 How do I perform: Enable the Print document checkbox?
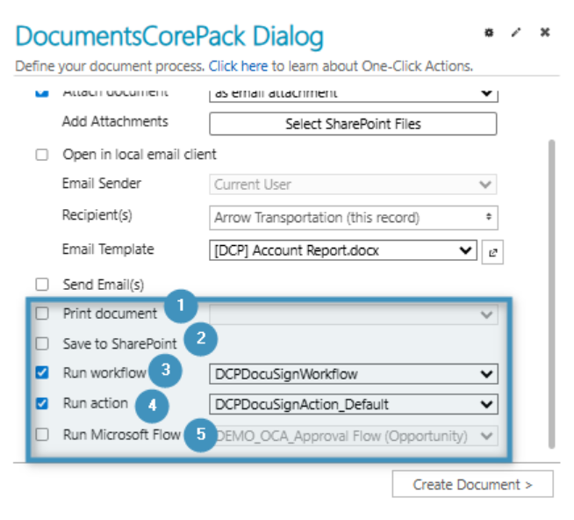click(42, 314)
